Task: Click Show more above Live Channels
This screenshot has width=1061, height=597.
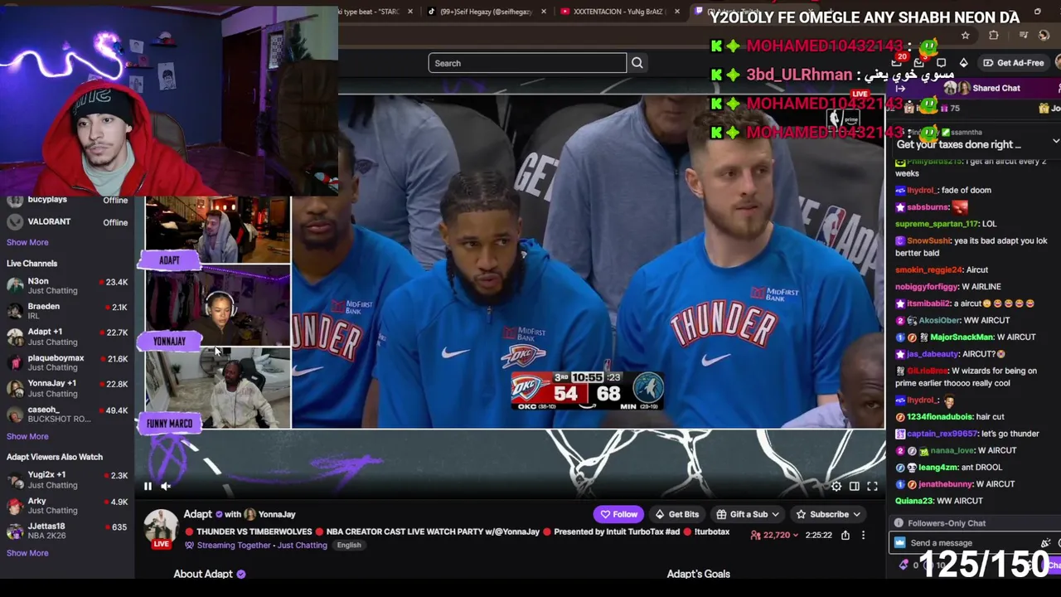Action: point(27,242)
